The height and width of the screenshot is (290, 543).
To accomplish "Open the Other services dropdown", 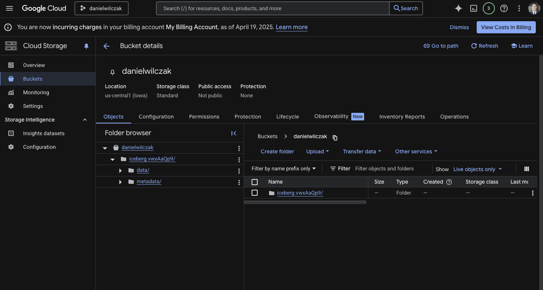I will pyautogui.click(x=416, y=151).
